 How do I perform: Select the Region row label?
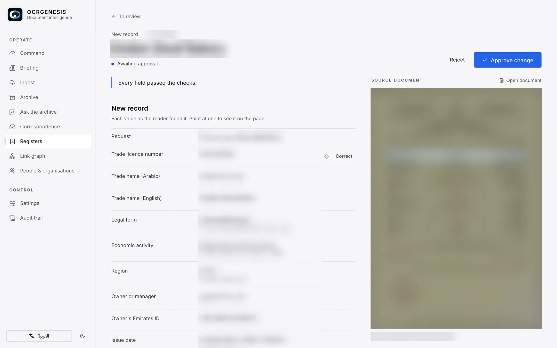click(x=119, y=271)
